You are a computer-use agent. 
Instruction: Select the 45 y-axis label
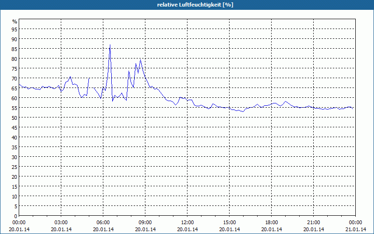14,127
